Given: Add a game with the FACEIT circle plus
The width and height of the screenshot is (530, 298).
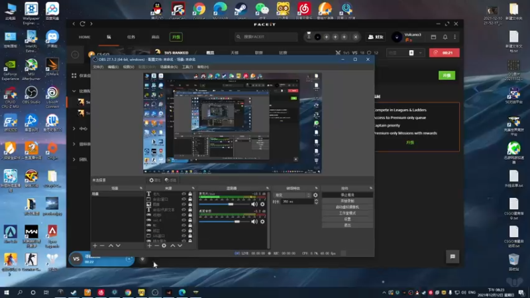Looking at the screenshot, I should tap(75, 54).
